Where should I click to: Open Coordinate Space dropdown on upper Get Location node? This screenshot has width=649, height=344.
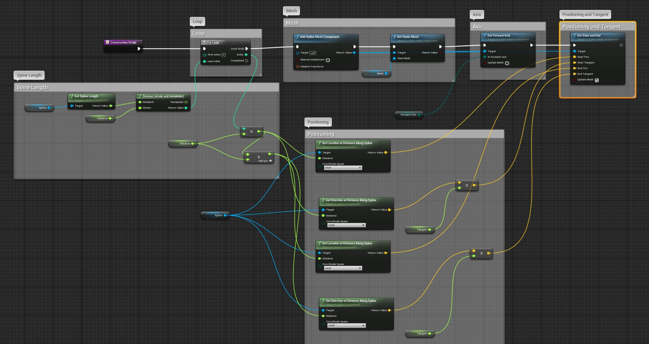point(343,168)
